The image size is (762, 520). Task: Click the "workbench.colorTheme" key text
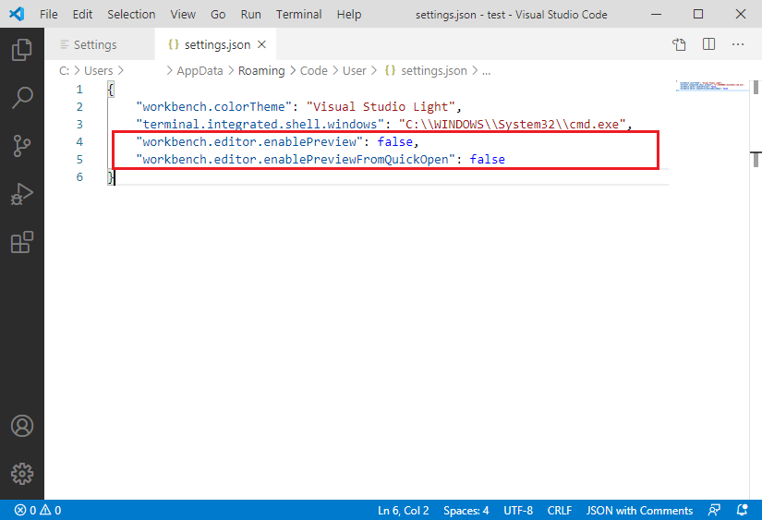(214, 107)
